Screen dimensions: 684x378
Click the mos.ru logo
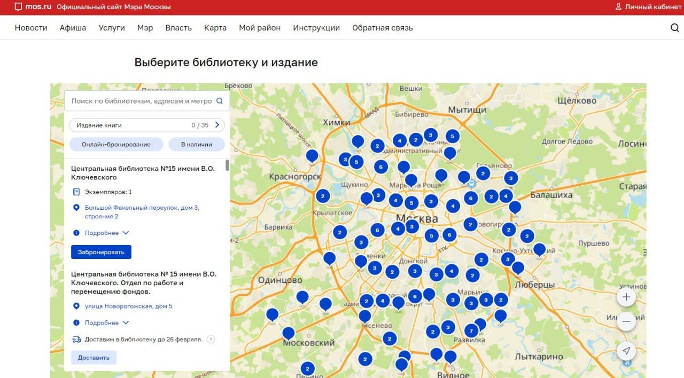(x=32, y=7)
